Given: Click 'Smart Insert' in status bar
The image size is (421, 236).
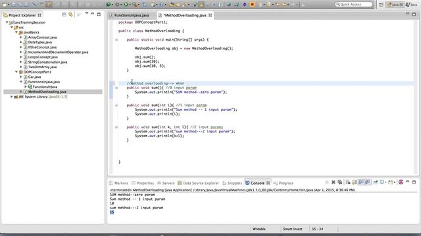Looking at the screenshot, I should coord(292,229).
